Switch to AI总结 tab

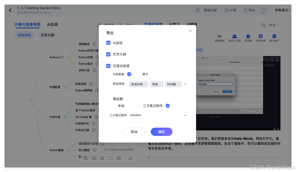pyautogui.click(x=52, y=25)
